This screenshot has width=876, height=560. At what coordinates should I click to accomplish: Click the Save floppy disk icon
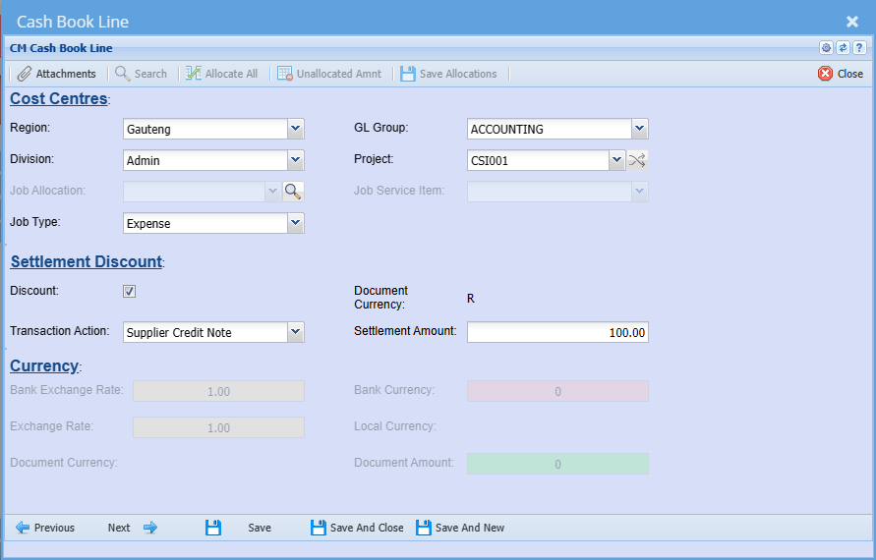point(212,528)
